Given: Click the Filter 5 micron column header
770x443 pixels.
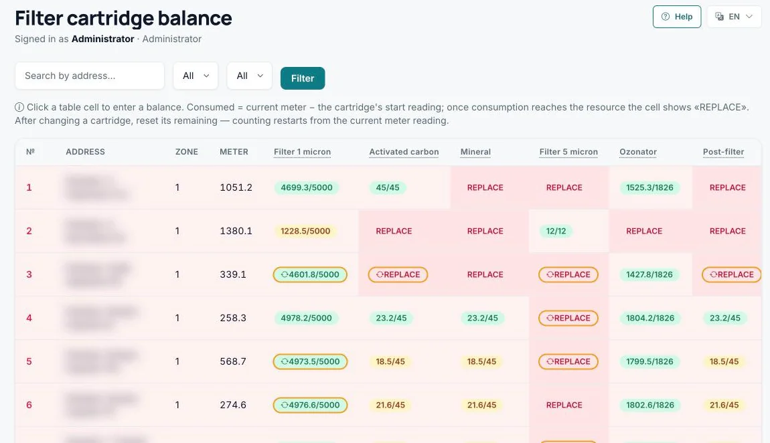Looking at the screenshot, I should [x=568, y=152].
